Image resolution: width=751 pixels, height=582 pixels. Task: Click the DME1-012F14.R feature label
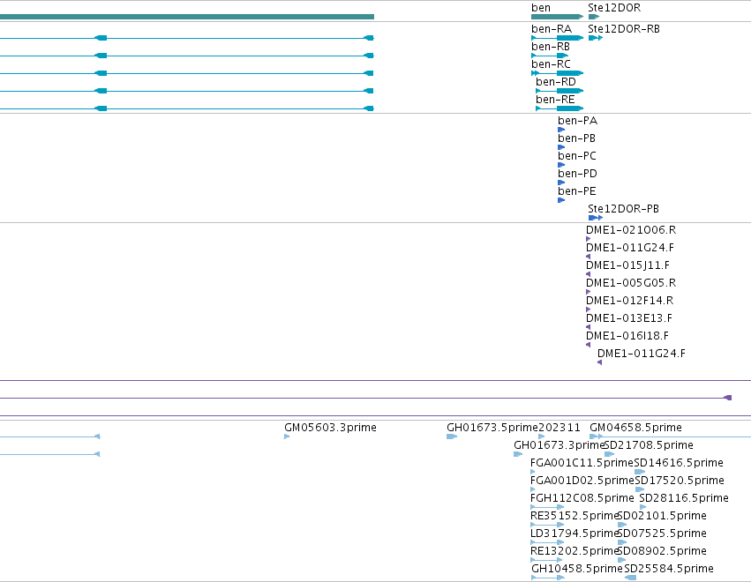(x=630, y=301)
